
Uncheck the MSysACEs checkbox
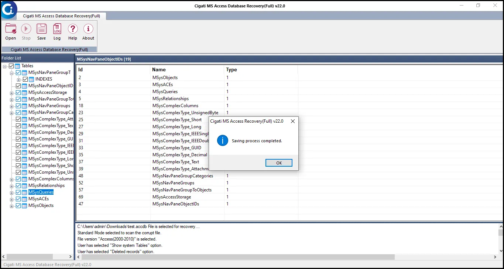point(18,199)
